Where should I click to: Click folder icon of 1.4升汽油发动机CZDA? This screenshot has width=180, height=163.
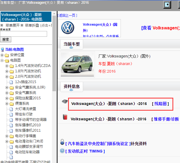12,66
